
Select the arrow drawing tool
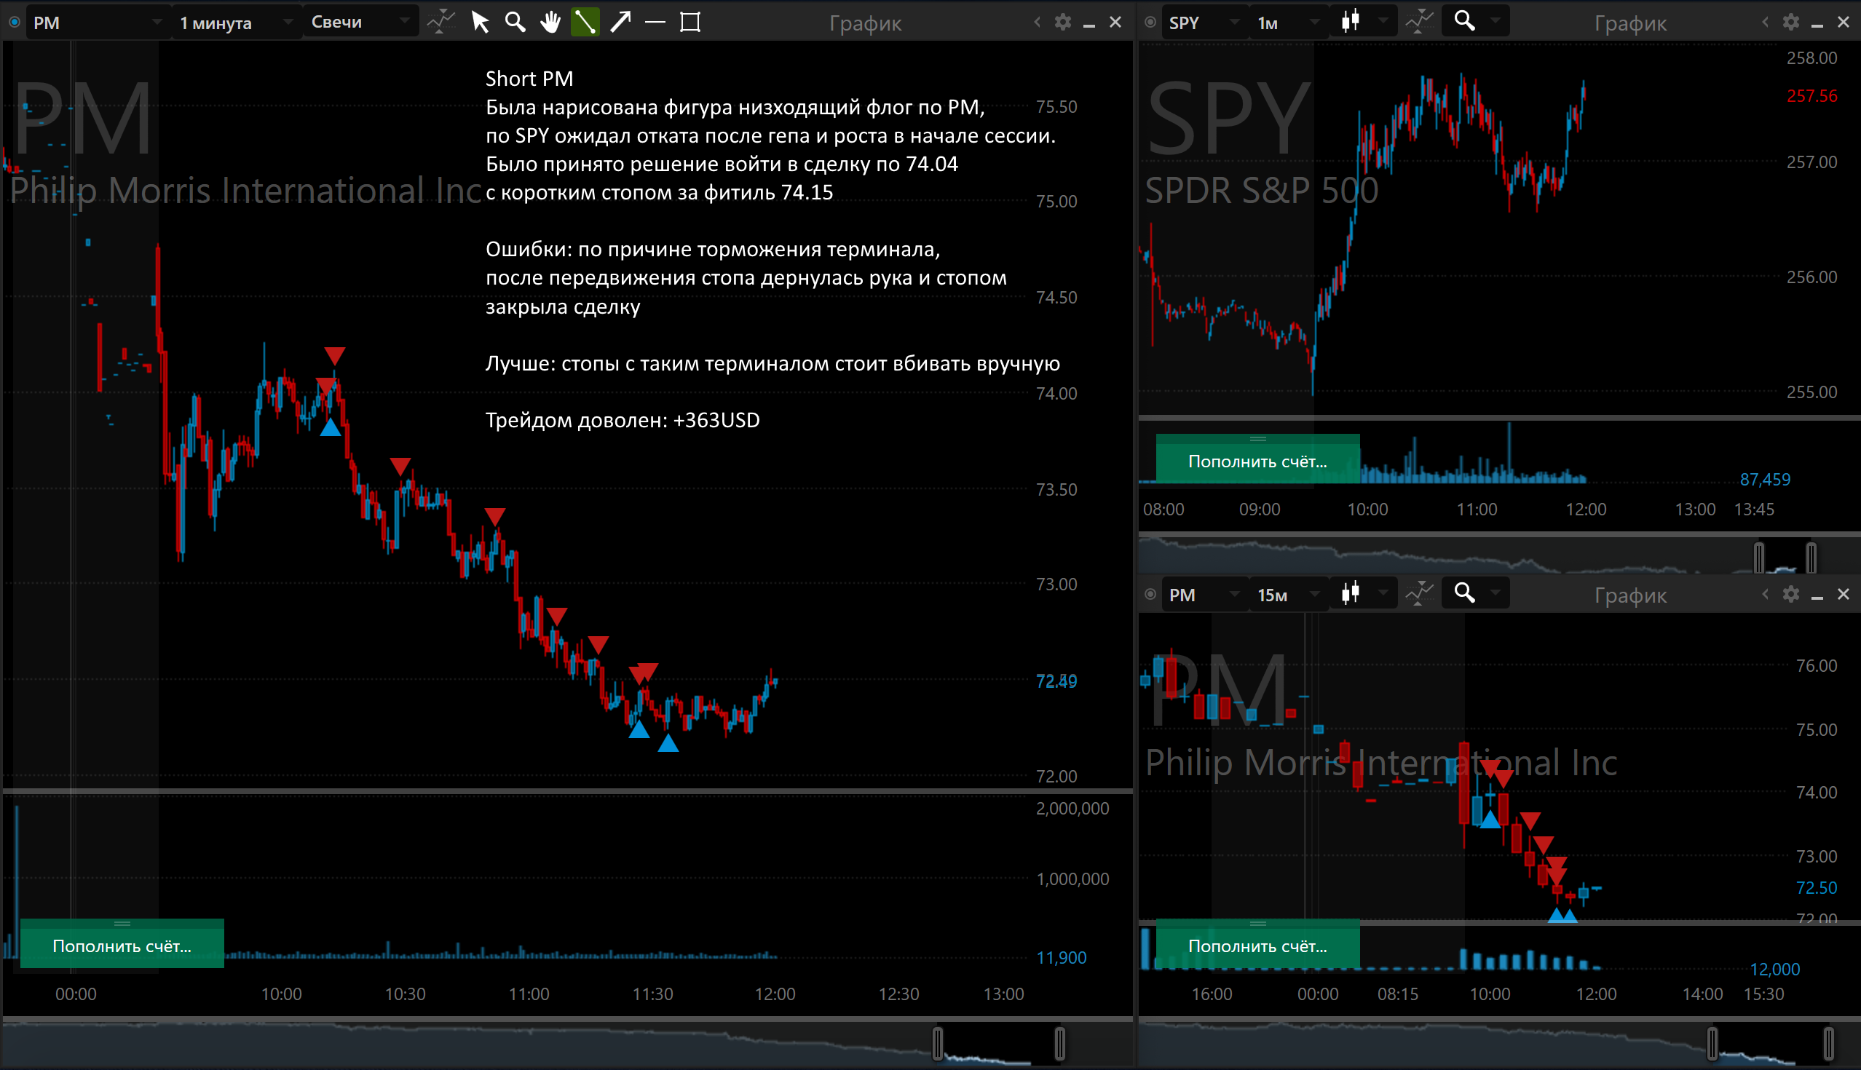[x=620, y=22]
